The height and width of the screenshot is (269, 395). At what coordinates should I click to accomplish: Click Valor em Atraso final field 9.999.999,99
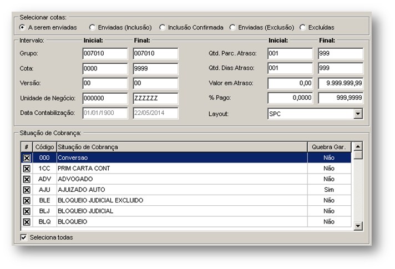point(341,83)
